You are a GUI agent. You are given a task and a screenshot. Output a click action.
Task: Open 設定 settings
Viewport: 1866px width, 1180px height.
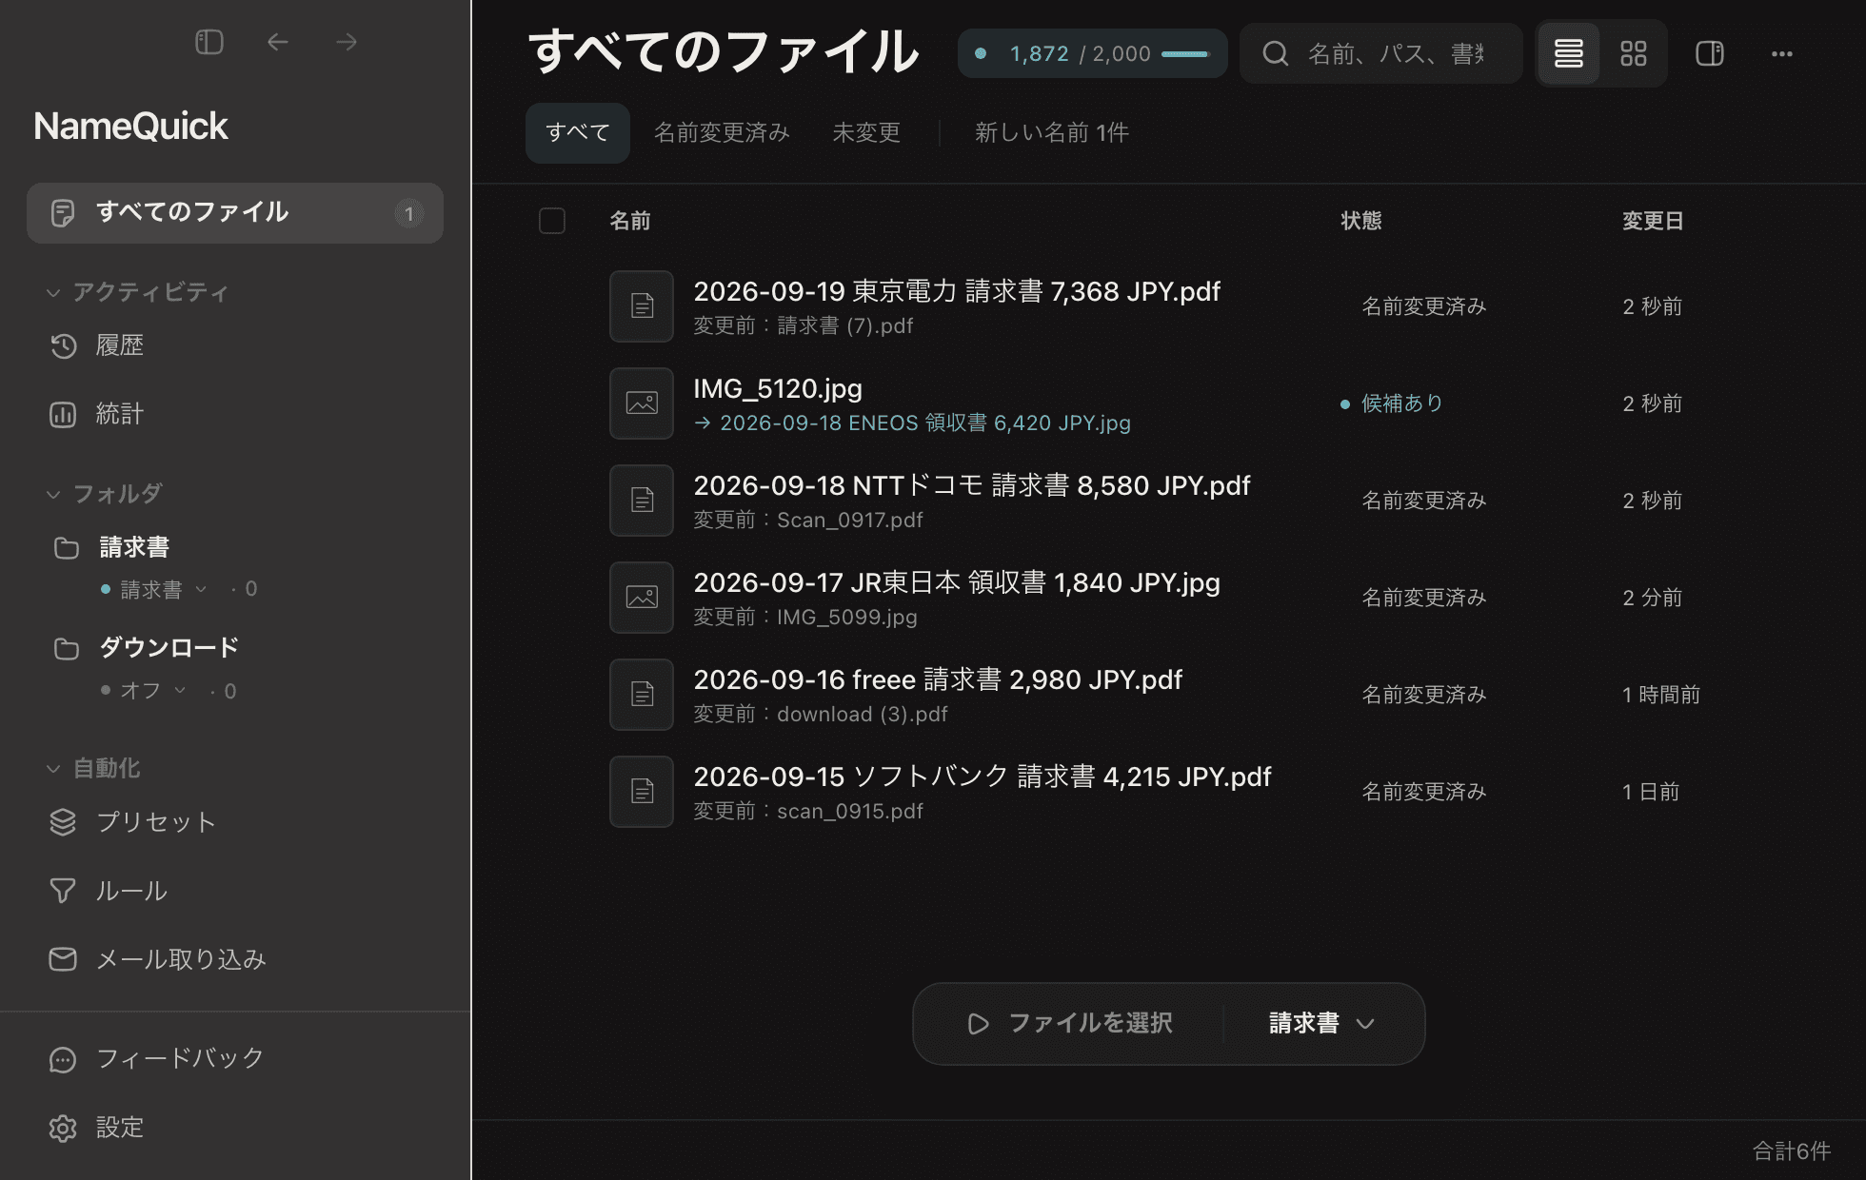pyautogui.click(x=235, y=1128)
